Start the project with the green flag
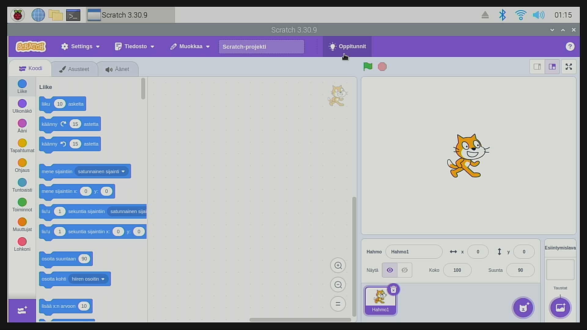The image size is (587, 330). click(368, 67)
